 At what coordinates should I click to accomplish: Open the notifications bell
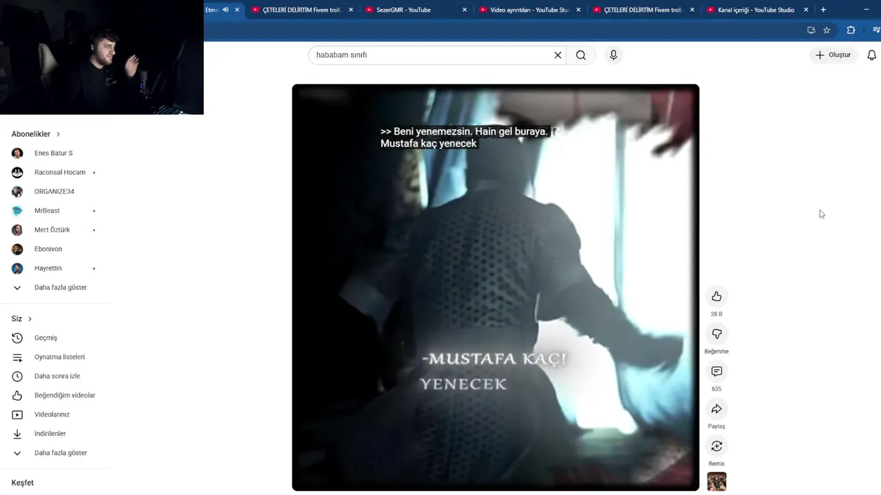[x=871, y=55]
